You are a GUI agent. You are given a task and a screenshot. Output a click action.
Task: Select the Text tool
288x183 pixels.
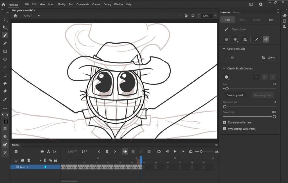click(5, 75)
